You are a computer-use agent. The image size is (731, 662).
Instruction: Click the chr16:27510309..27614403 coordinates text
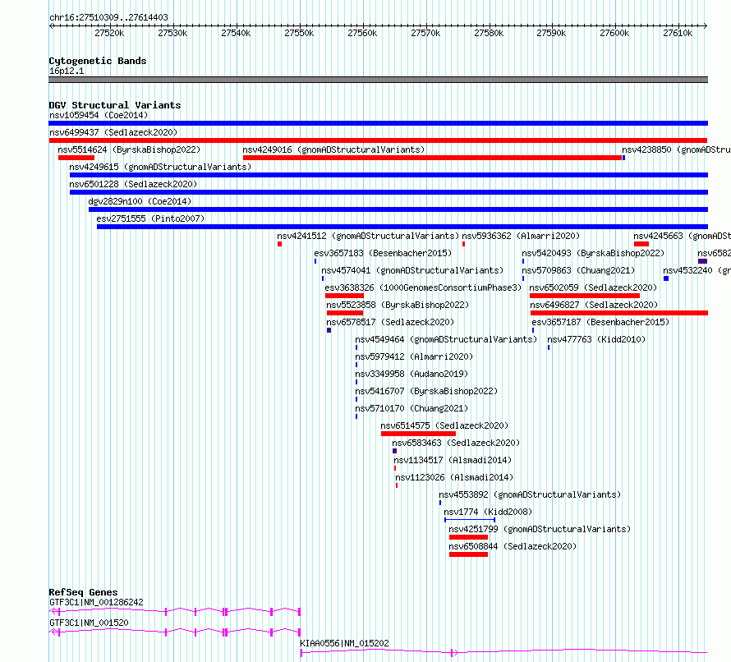tap(108, 17)
